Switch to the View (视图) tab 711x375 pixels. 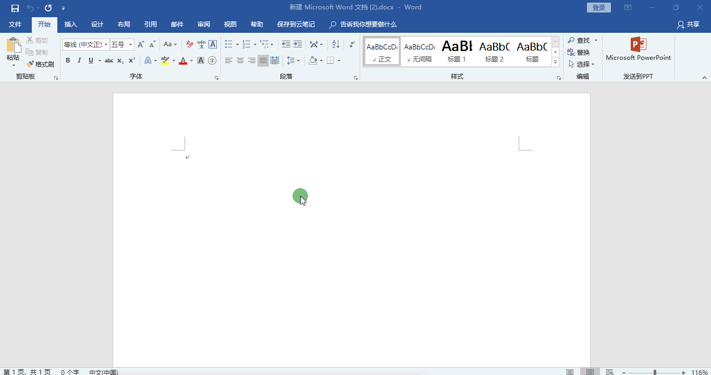tap(230, 24)
